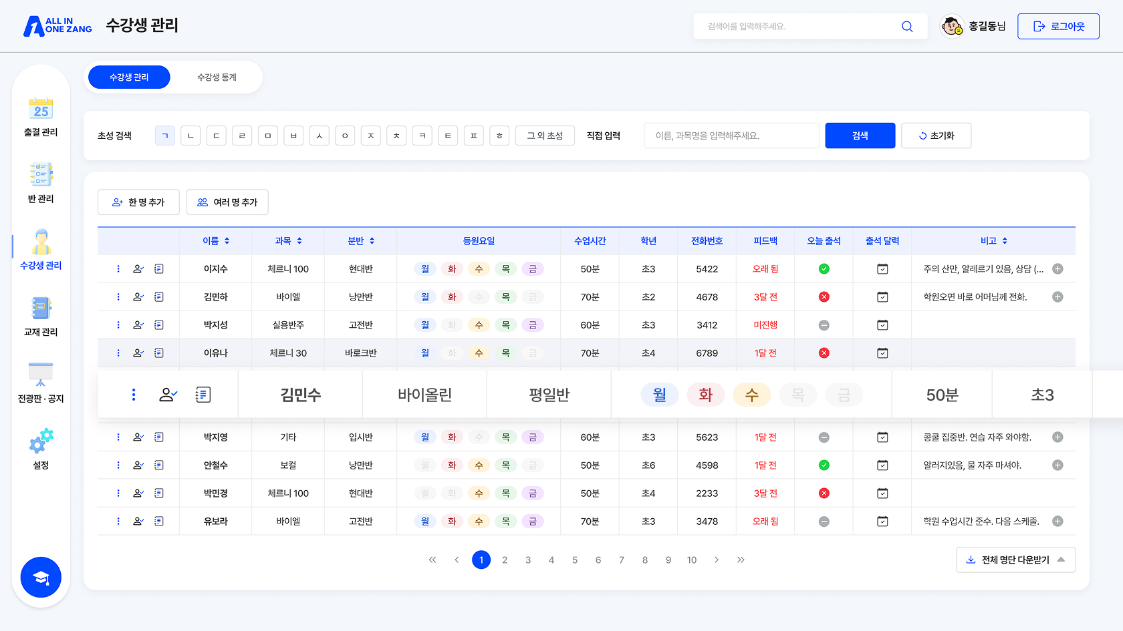Sort the table by 과목 column
Viewport: 1123px width, 631px height.
[287, 240]
